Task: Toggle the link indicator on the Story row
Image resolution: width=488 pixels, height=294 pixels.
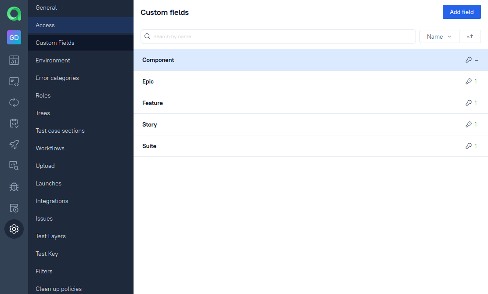Action: (469, 124)
